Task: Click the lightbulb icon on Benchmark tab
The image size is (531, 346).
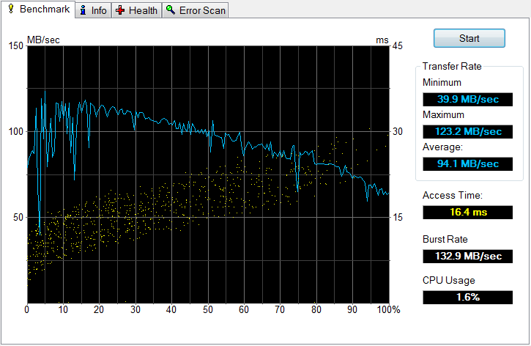Action: click(10, 10)
